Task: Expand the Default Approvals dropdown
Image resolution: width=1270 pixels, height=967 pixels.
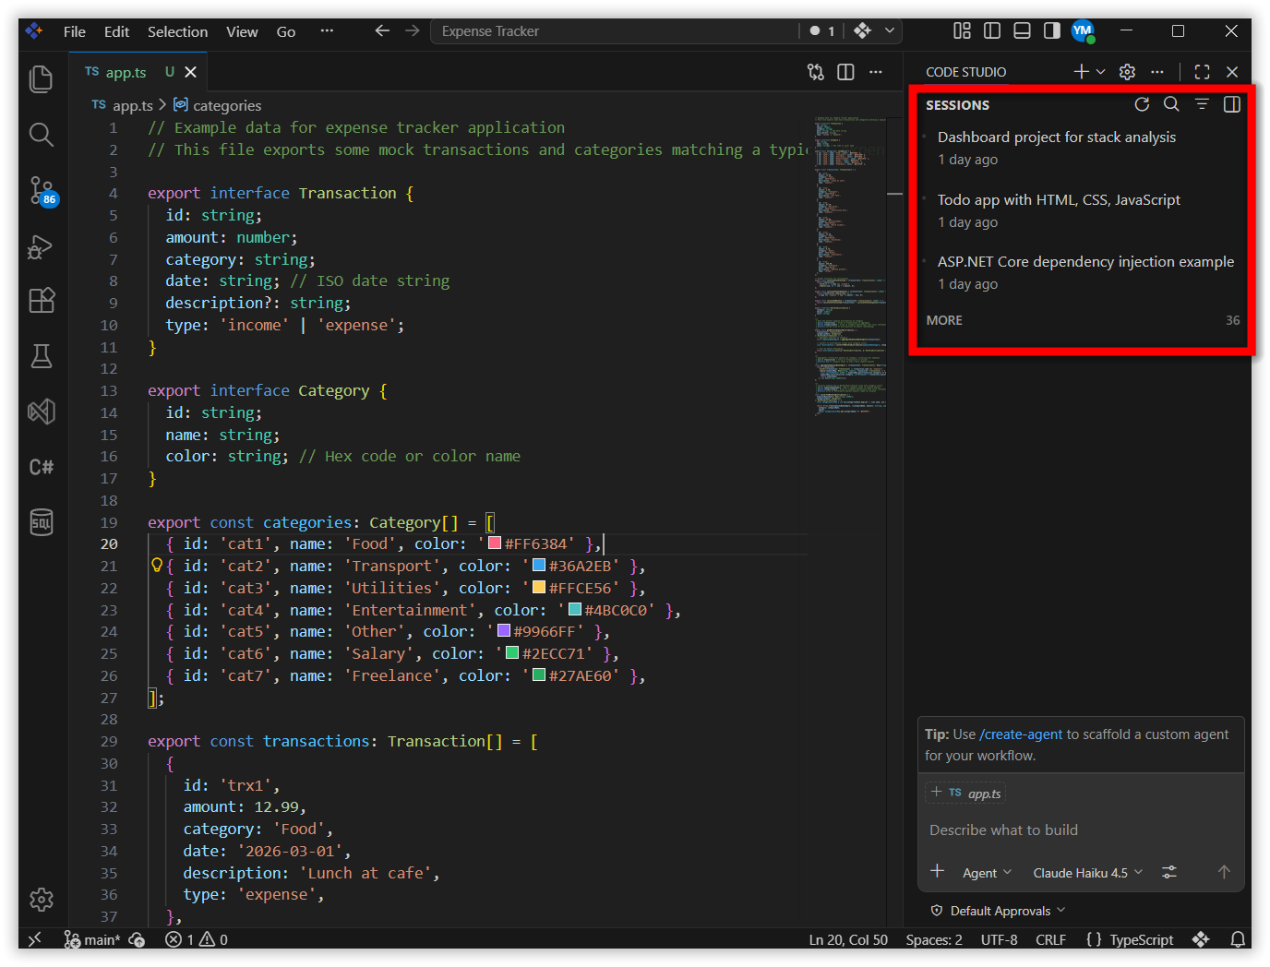Action: pyautogui.click(x=999, y=911)
